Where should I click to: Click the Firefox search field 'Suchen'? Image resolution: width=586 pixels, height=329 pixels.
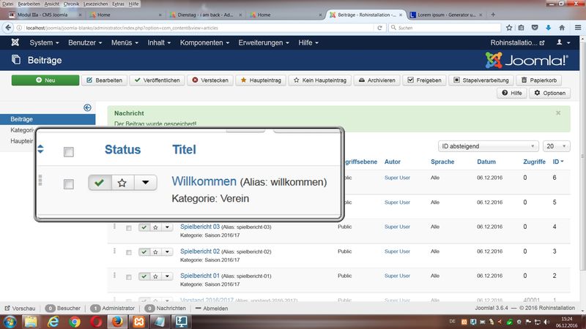[445, 28]
